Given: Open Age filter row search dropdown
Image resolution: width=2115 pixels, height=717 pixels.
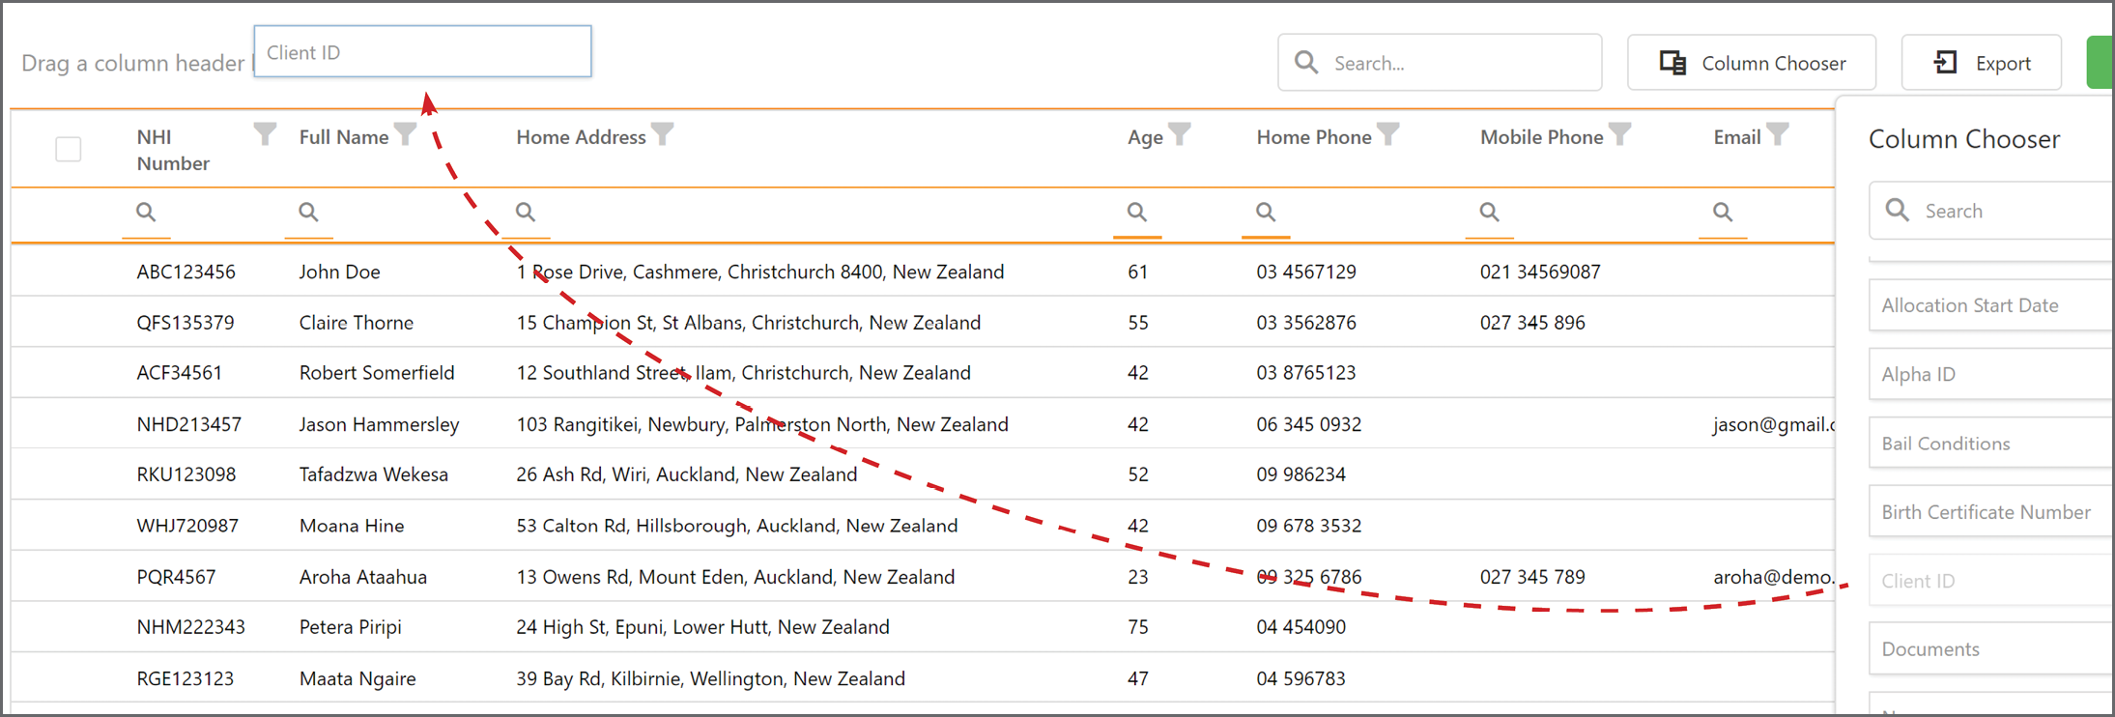Looking at the screenshot, I should [1137, 212].
